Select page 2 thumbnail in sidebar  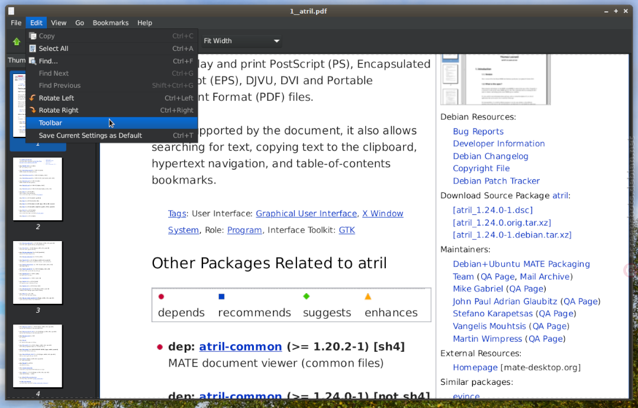point(37,189)
